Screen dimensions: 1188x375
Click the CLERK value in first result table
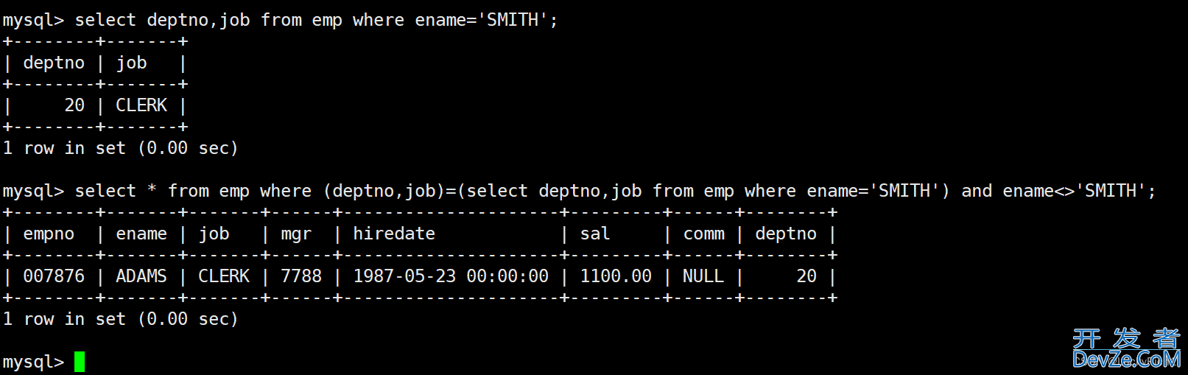141,105
